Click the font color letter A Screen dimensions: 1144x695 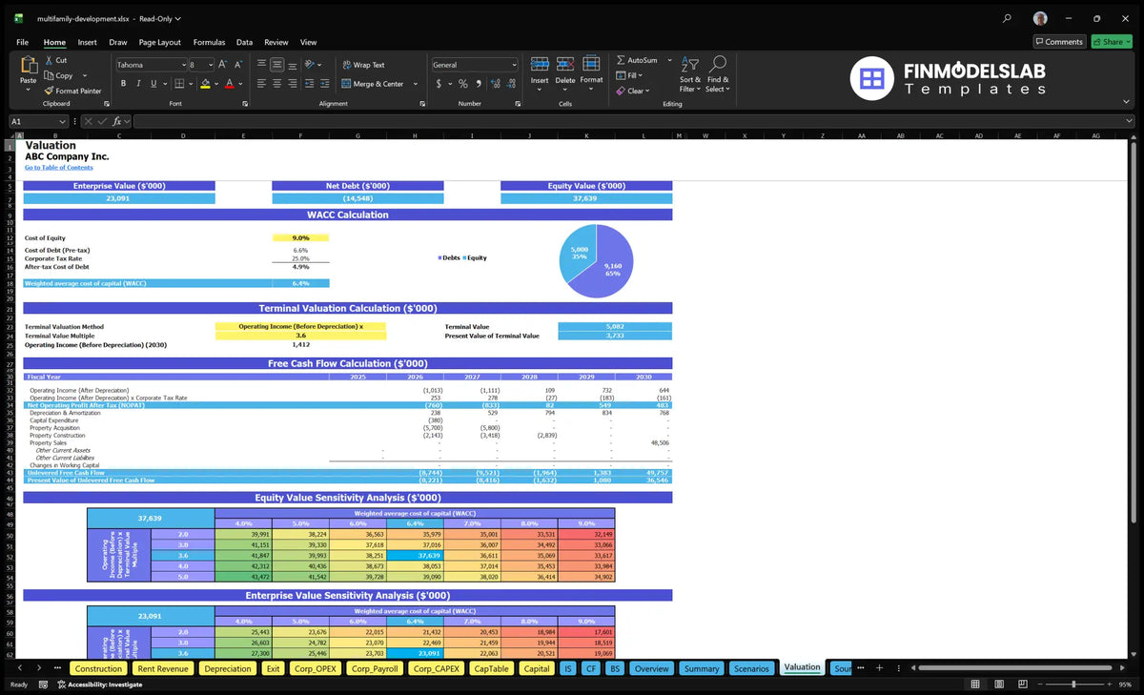pos(229,84)
